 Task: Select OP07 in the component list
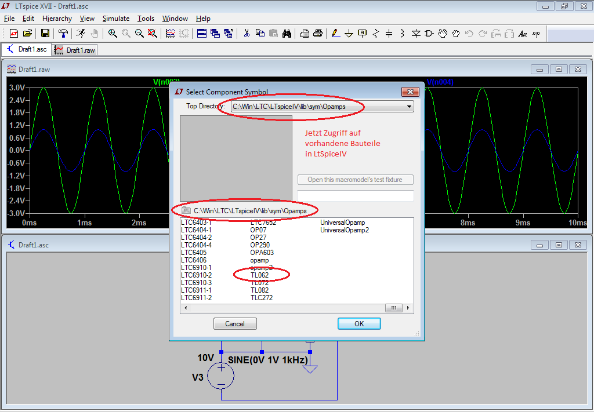pos(258,229)
